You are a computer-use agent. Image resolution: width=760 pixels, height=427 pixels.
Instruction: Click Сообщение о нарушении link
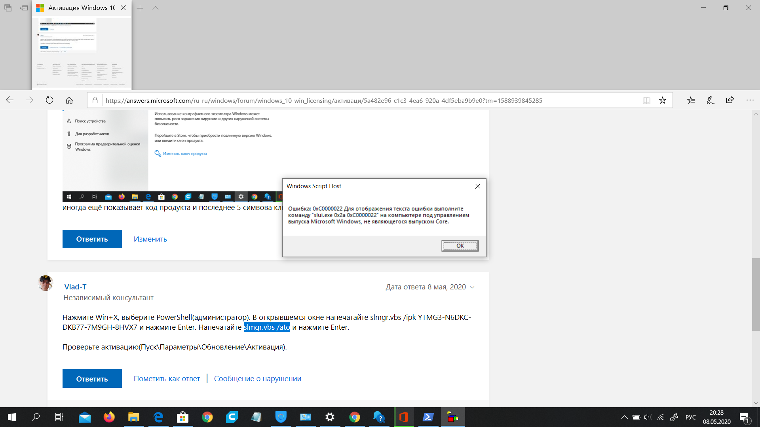pos(258,378)
